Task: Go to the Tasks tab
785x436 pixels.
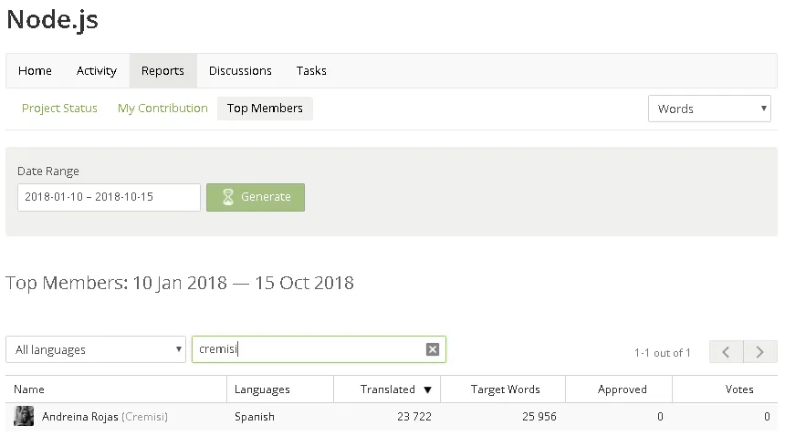Action: (x=311, y=71)
